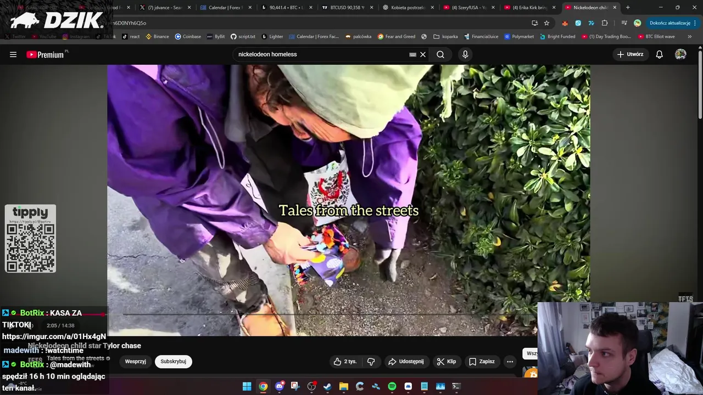The image size is (703, 395).
Task: Open Spotify from taskbar
Action: (x=392, y=386)
